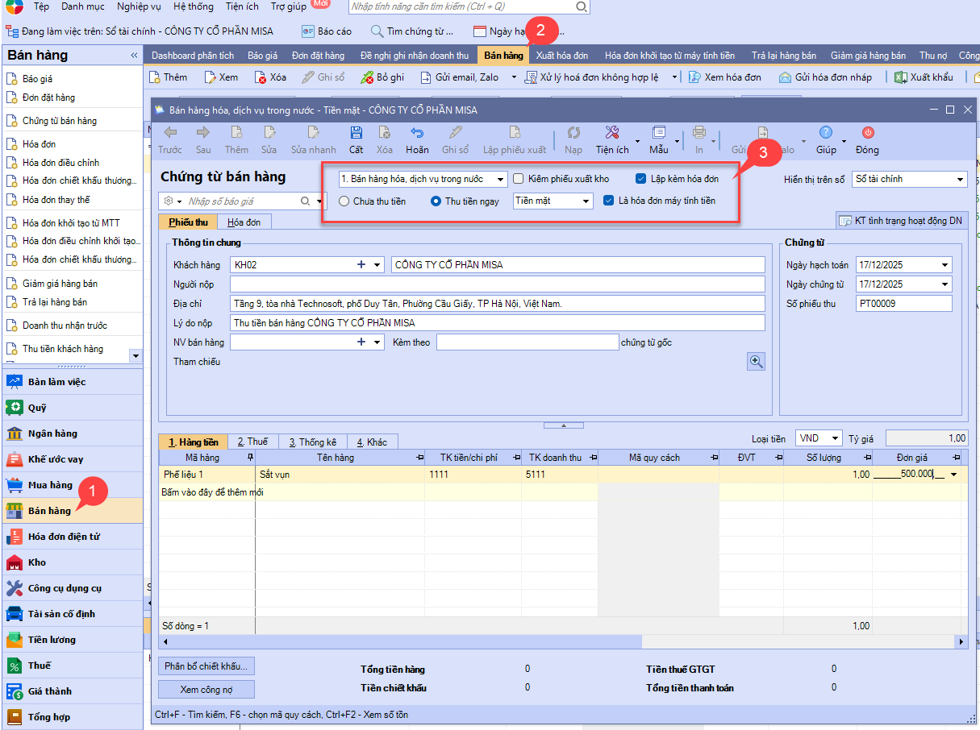This screenshot has width=980, height=730.
Task: Open the Loại tiền VND dropdown
Action: 835,439
